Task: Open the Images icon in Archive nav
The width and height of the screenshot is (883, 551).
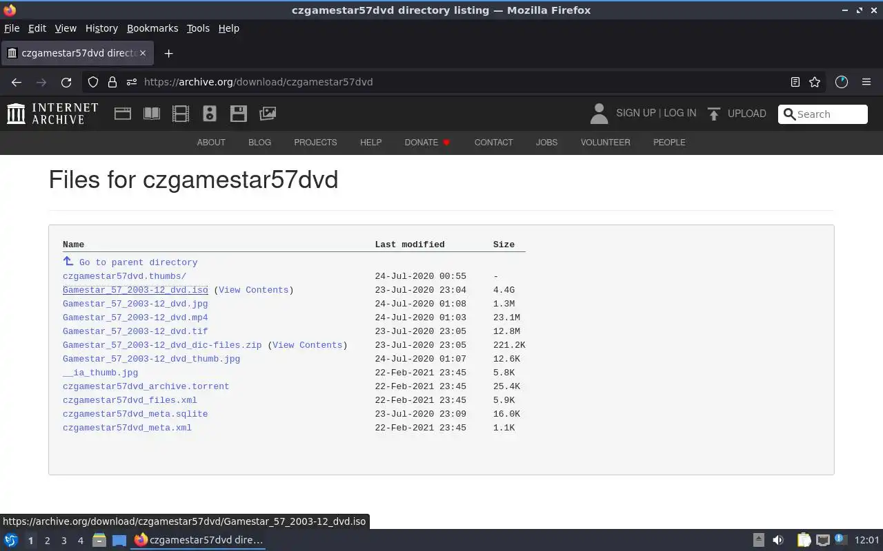Action: pyautogui.click(x=268, y=114)
